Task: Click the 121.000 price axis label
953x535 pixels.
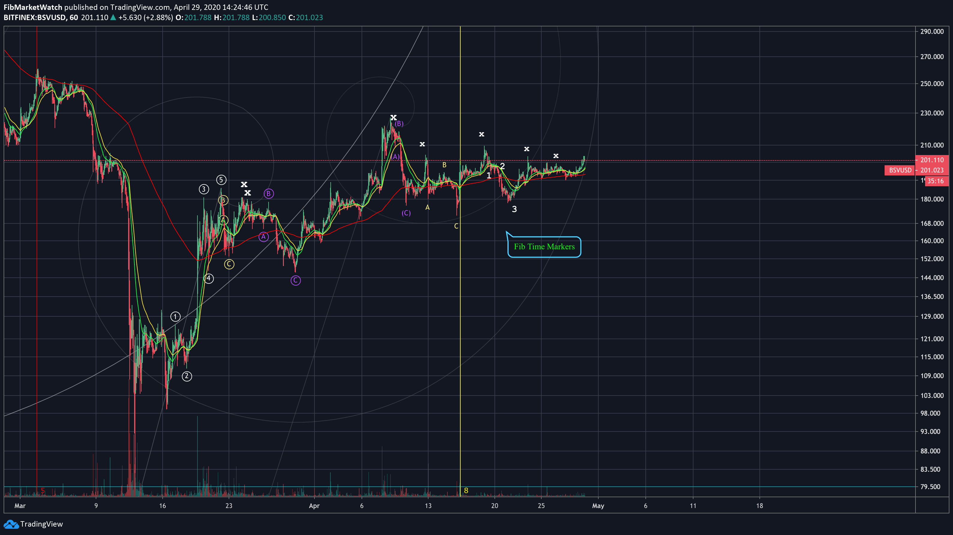Action: 932,339
